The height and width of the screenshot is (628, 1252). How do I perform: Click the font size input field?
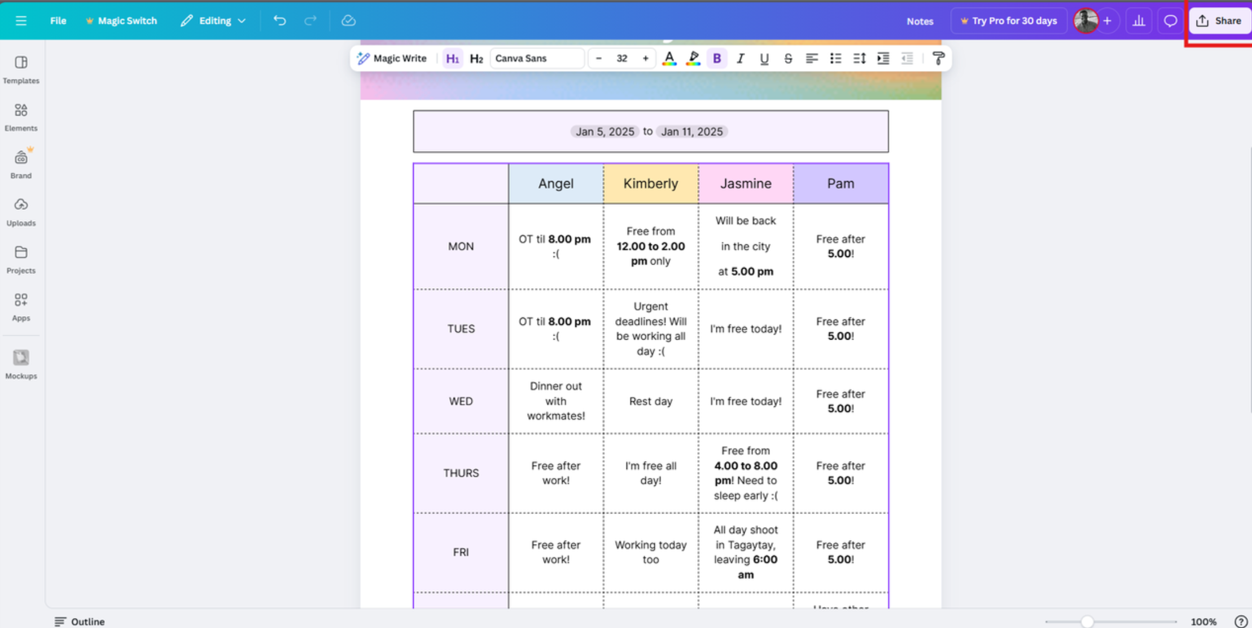click(x=622, y=58)
